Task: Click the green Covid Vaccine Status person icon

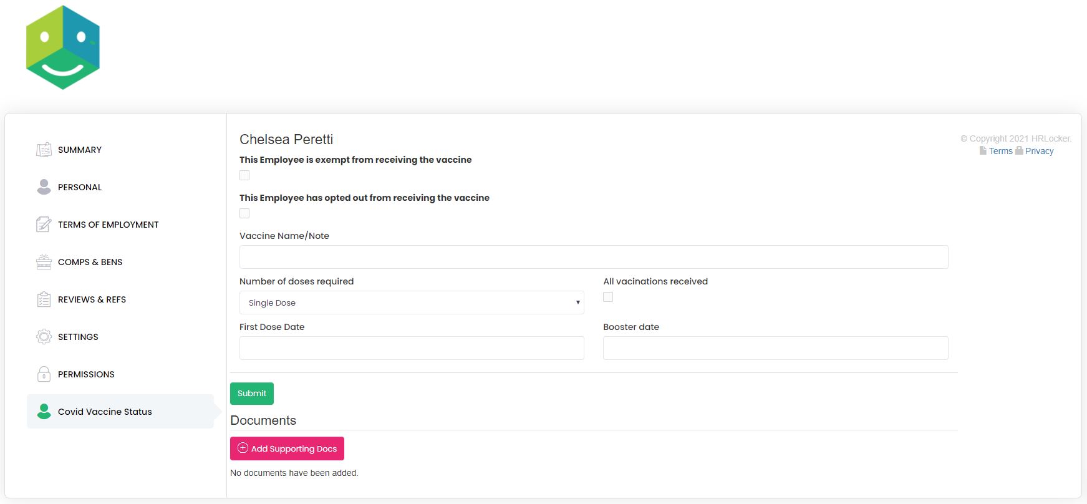Action: pos(44,412)
